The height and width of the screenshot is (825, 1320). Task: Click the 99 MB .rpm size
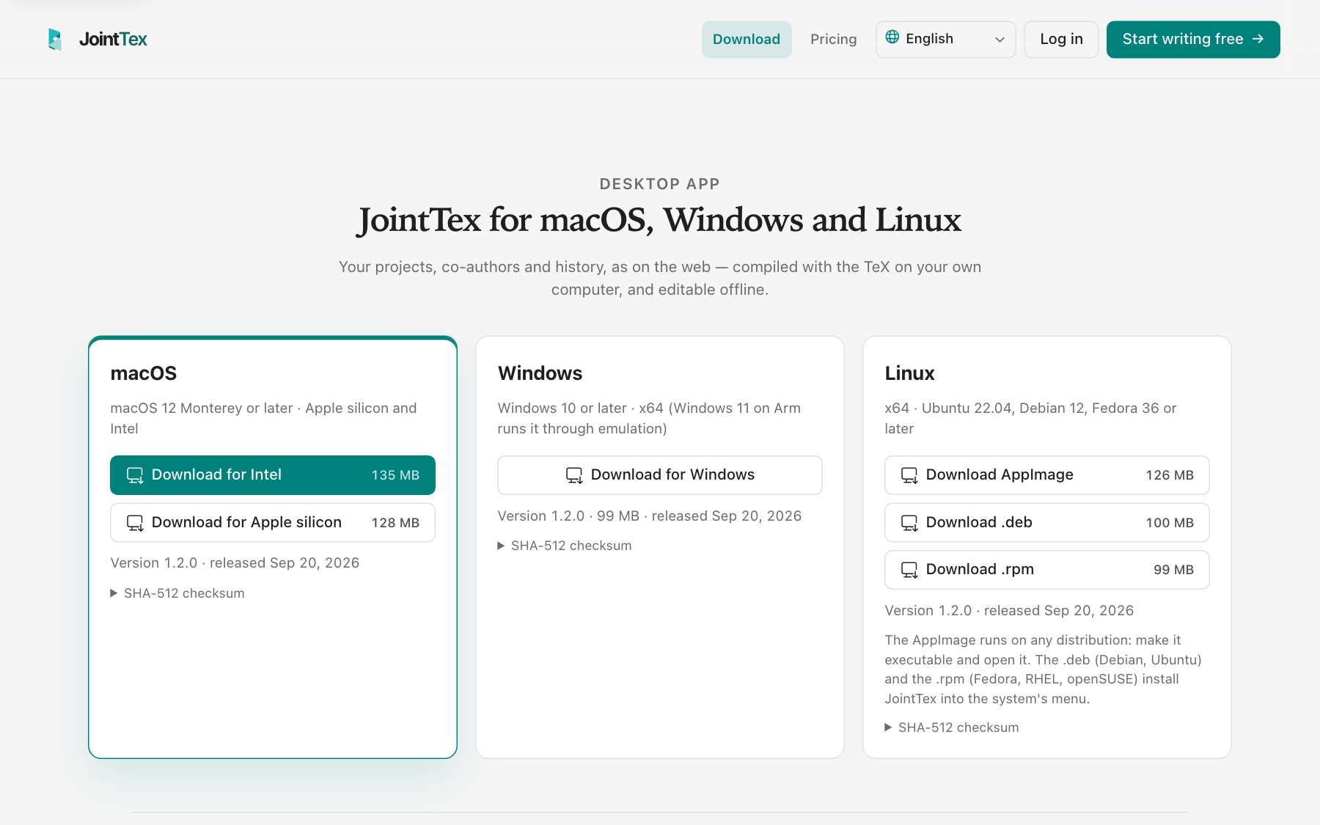[x=1173, y=570]
